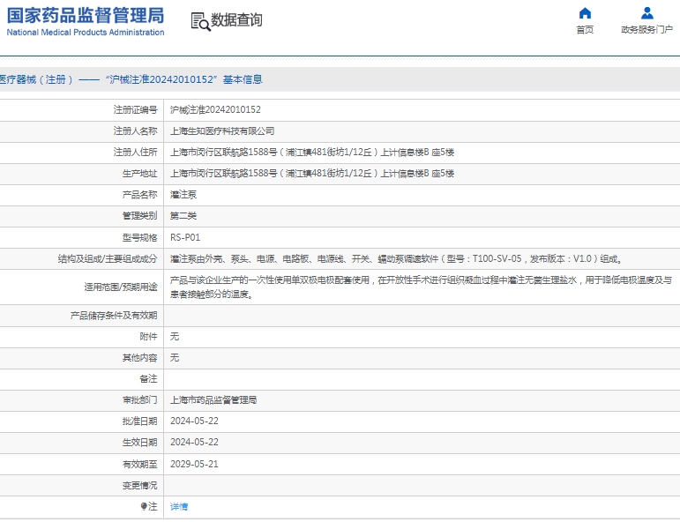Click the 产品储存条件及有效期 row label
The width and height of the screenshot is (680, 522).
[114, 315]
